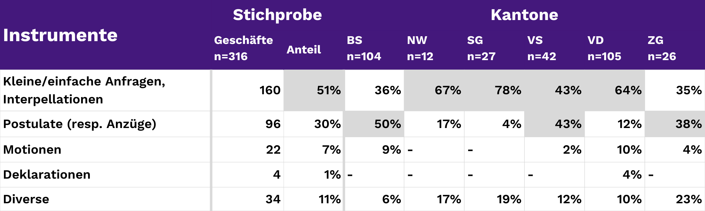
Task: Select the Stichprobe column group header
Action: (277, 15)
